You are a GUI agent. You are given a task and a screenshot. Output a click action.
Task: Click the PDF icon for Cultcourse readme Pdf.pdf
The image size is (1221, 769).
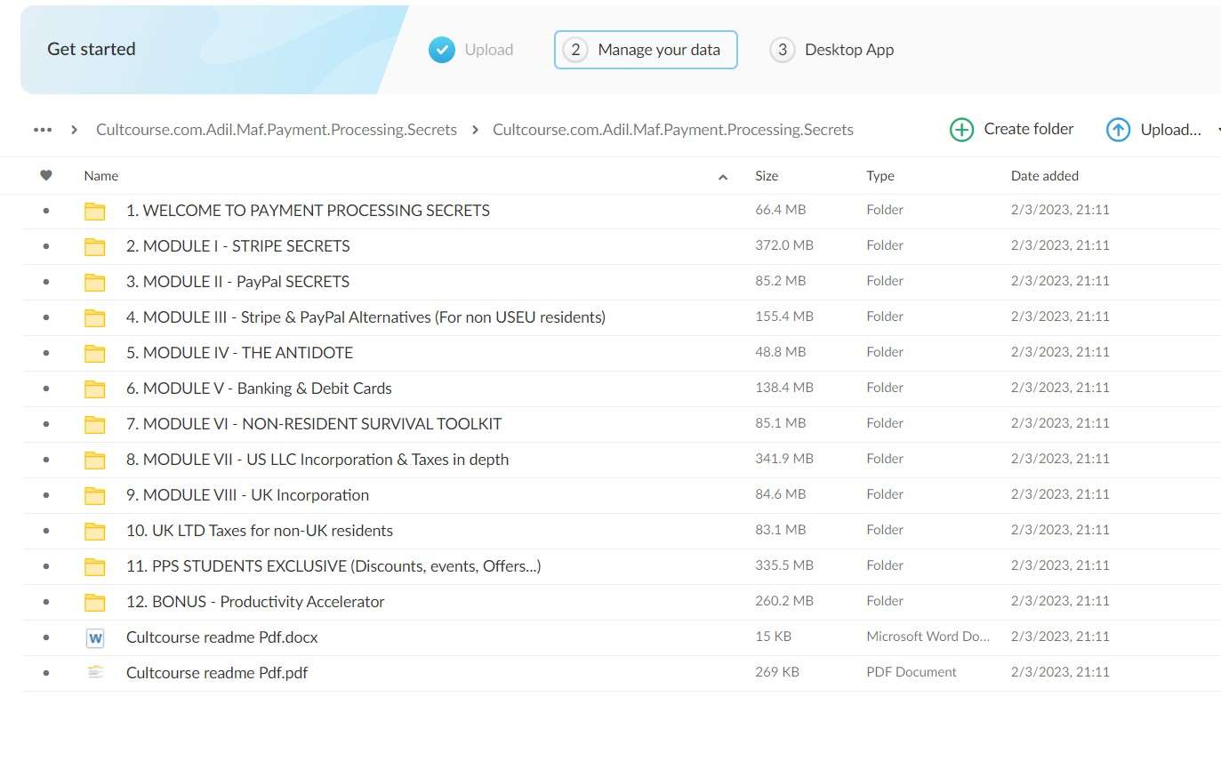(95, 673)
